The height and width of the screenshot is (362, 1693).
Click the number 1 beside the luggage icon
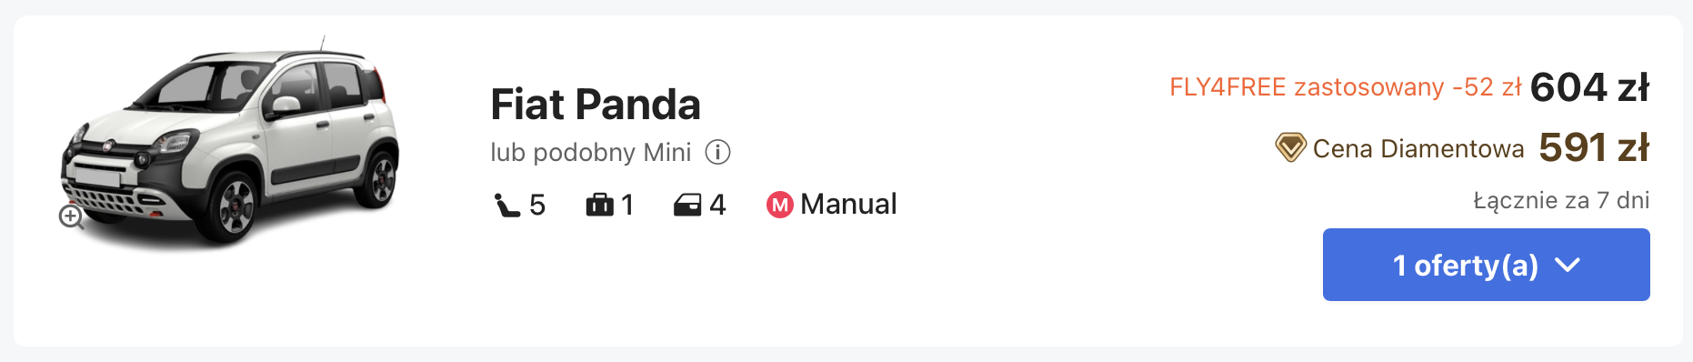pyautogui.click(x=627, y=205)
